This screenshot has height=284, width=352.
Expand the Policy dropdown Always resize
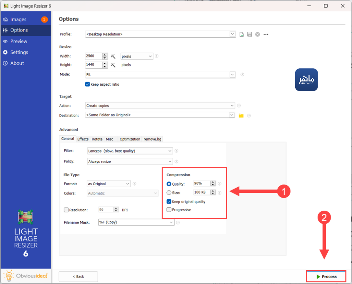130,161
